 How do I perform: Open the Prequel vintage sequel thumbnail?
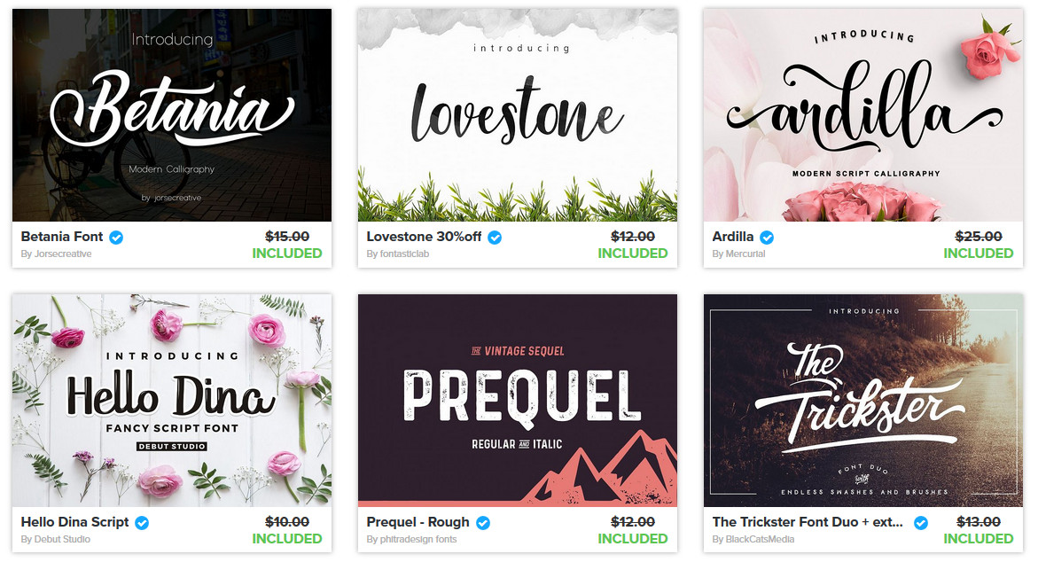point(518,401)
